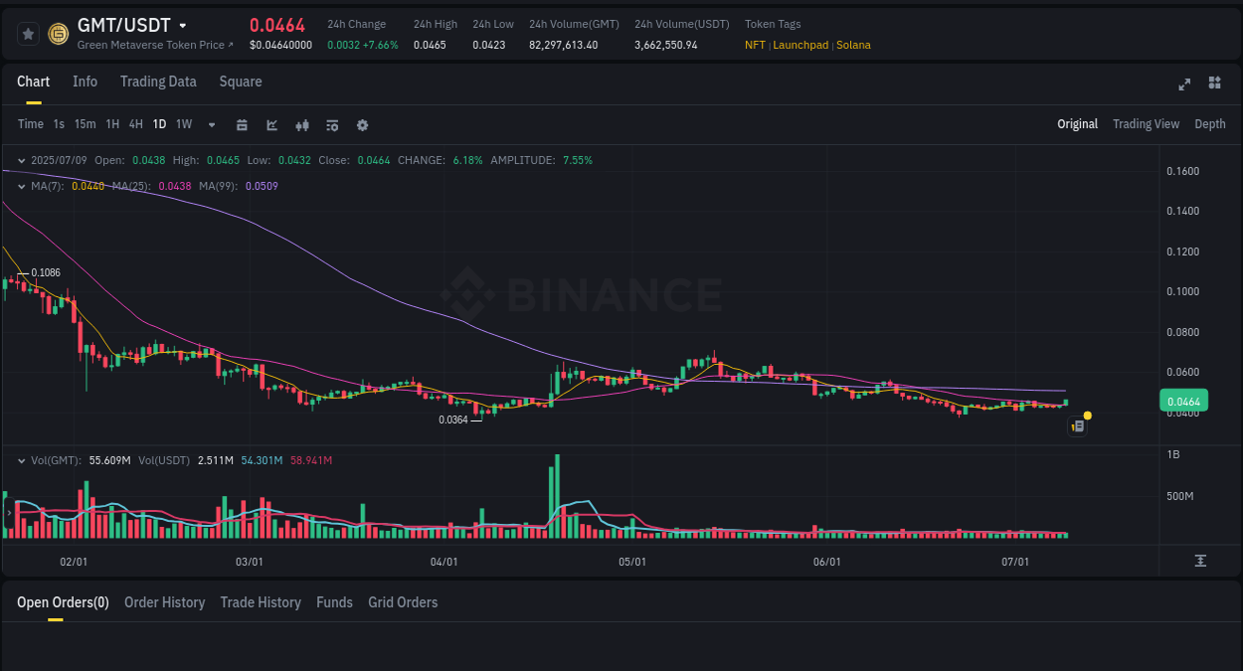Collapse the MA indicator row
This screenshot has width=1243, height=671.
(x=22, y=186)
